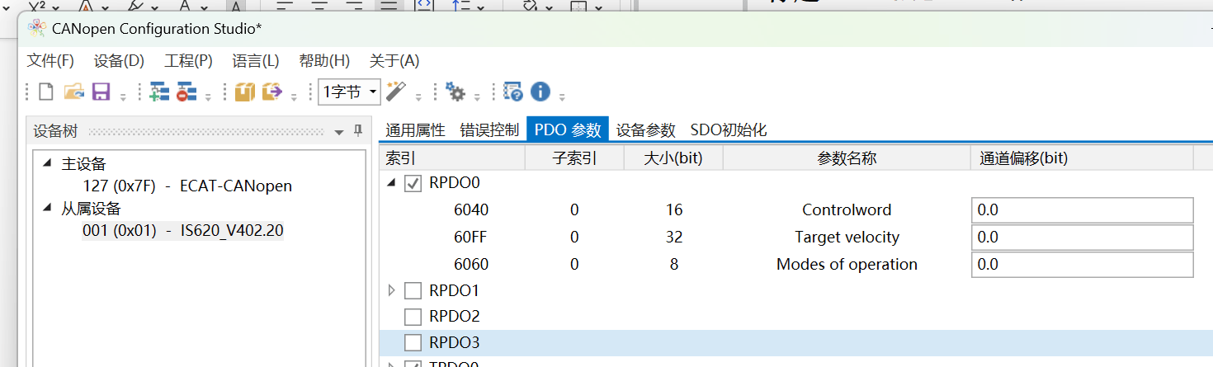Image resolution: width=1213 pixels, height=367 pixels.
Task: Expand the RPDO1 row
Action: [392, 290]
